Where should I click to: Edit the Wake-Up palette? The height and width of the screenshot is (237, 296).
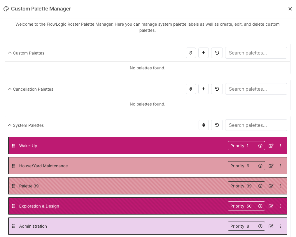click(271, 146)
